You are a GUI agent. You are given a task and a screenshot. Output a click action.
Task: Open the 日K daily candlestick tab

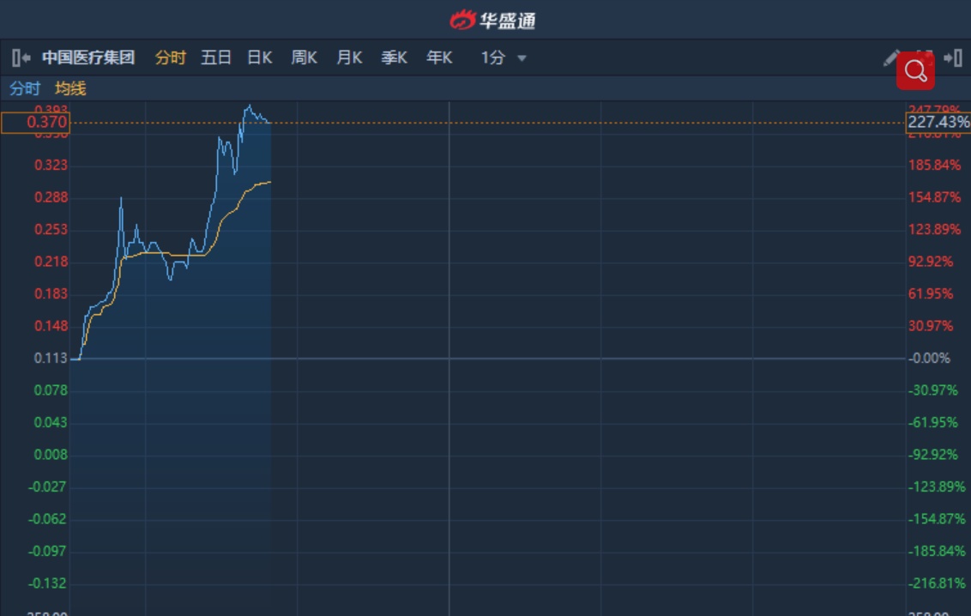(x=260, y=58)
